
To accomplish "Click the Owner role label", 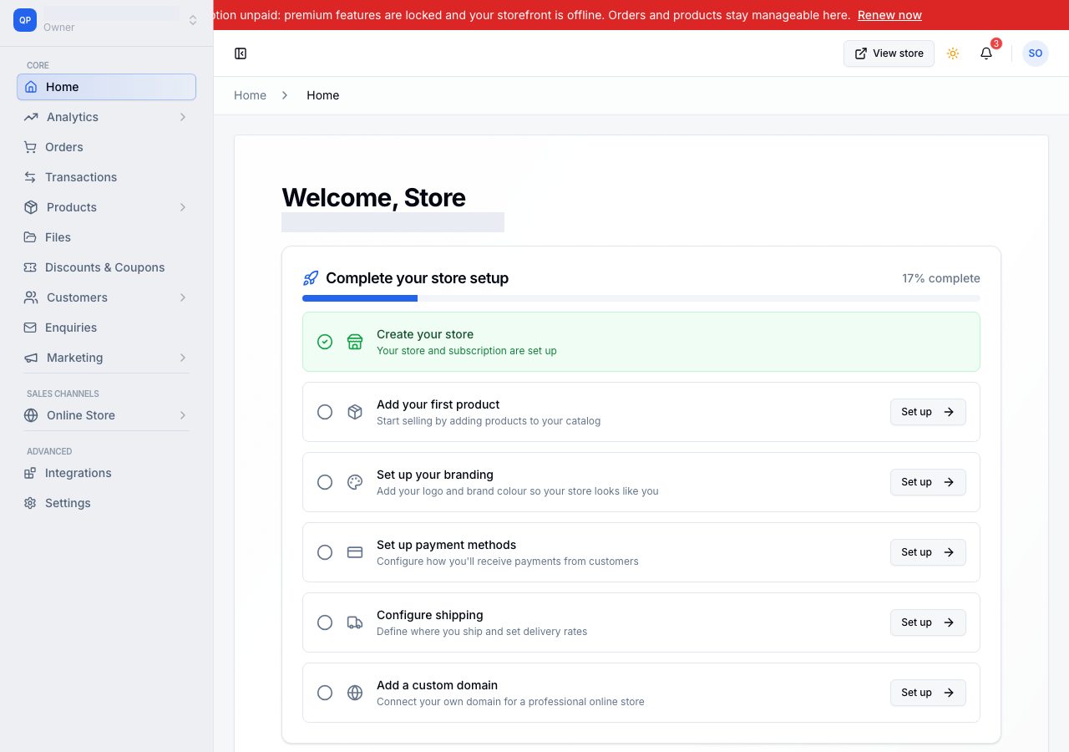I will [x=59, y=28].
